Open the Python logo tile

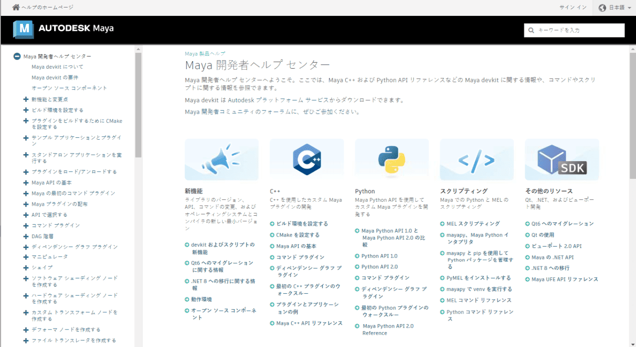(x=392, y=159)
